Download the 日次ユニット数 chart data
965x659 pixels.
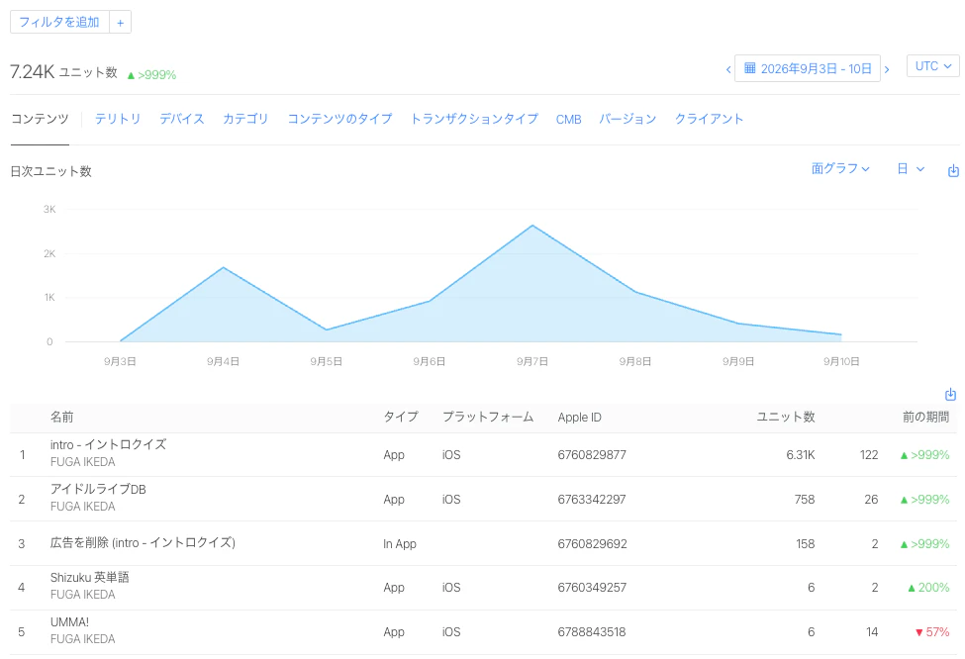click(x=953, y=170)
